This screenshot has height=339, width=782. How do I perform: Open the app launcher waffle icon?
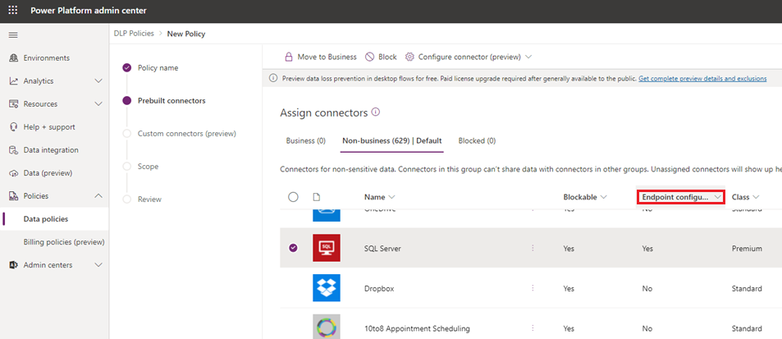[13, 11]
